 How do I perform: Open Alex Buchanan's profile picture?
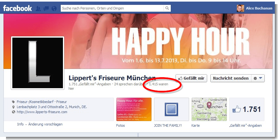(x=240, y=8)
